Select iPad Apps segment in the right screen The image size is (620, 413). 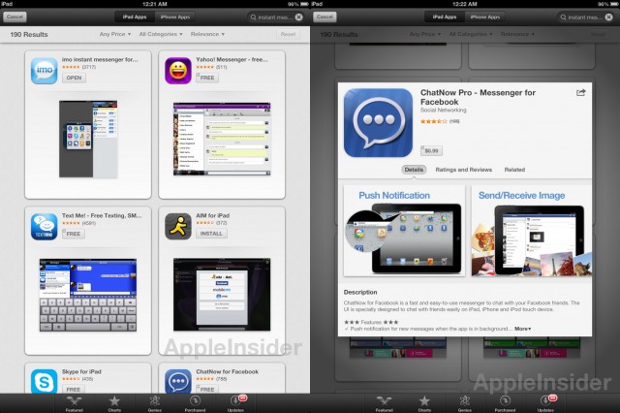(445, 17)
